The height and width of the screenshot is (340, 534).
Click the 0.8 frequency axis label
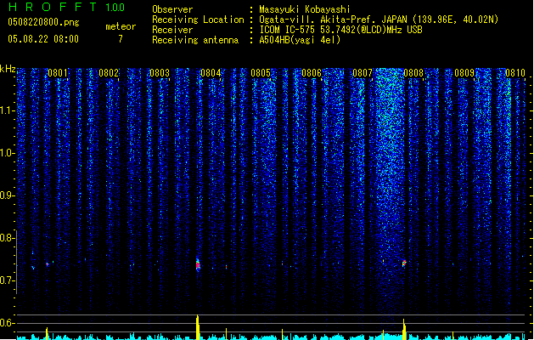(7, 238)
